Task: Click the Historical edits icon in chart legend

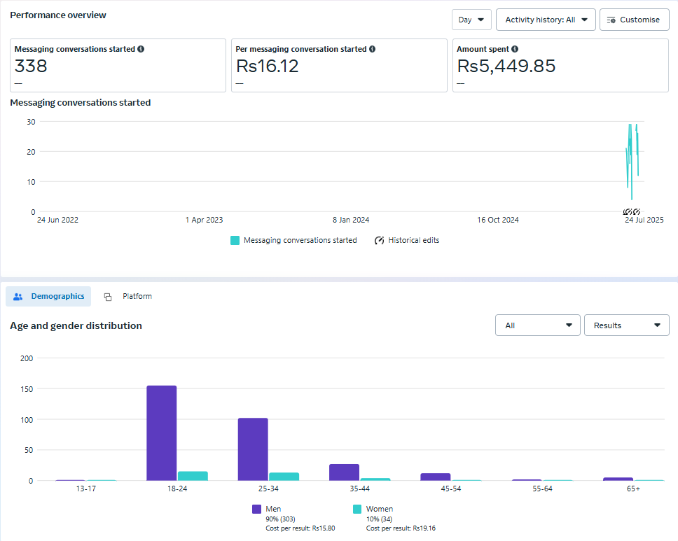Action: (380, 241)
